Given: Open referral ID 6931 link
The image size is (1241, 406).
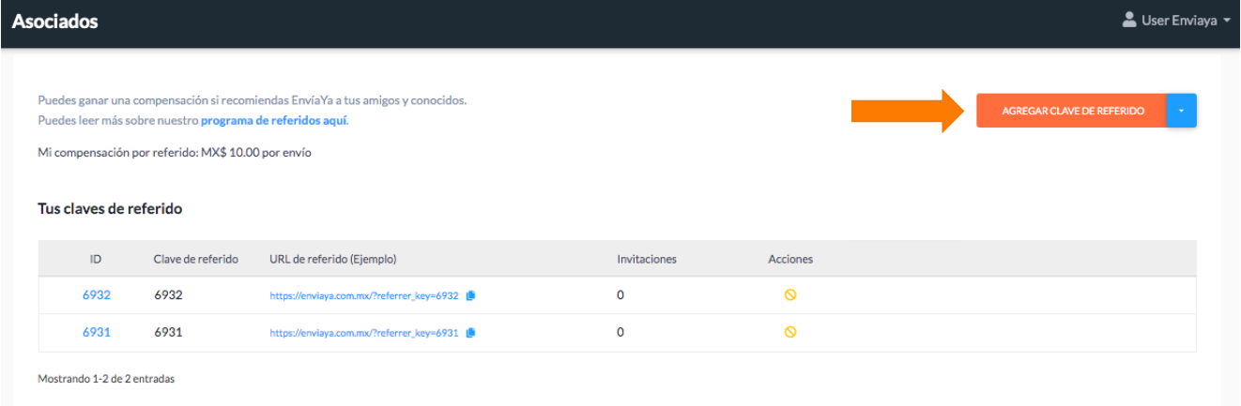Looking at the screenshot, I should point(97,332).
